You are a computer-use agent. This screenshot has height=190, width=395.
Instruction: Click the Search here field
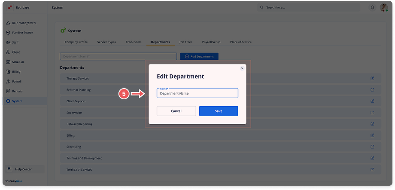(309, 8)
